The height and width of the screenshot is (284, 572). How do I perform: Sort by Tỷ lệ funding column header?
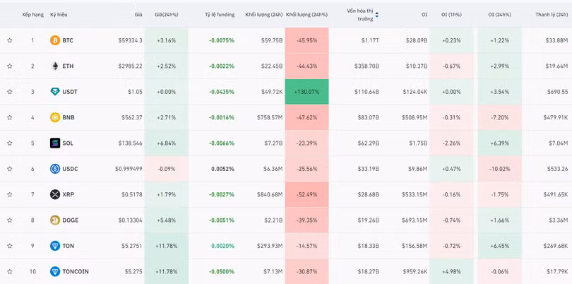[x=219, y=14]
